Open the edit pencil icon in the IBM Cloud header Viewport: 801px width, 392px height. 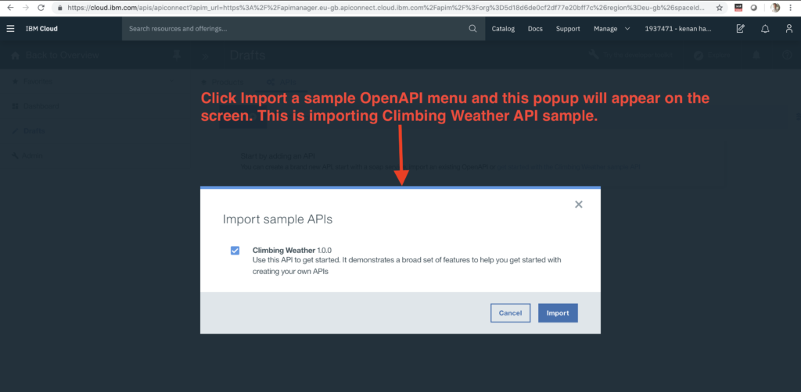tap(740, 29)
